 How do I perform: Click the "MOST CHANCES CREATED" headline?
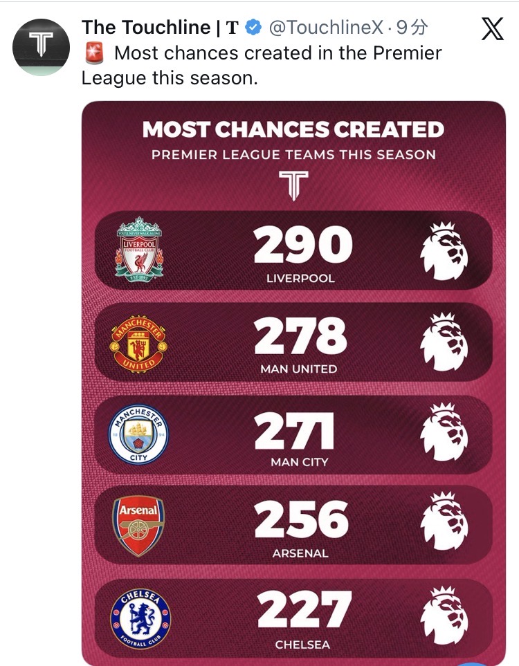(x=293, y=129)
